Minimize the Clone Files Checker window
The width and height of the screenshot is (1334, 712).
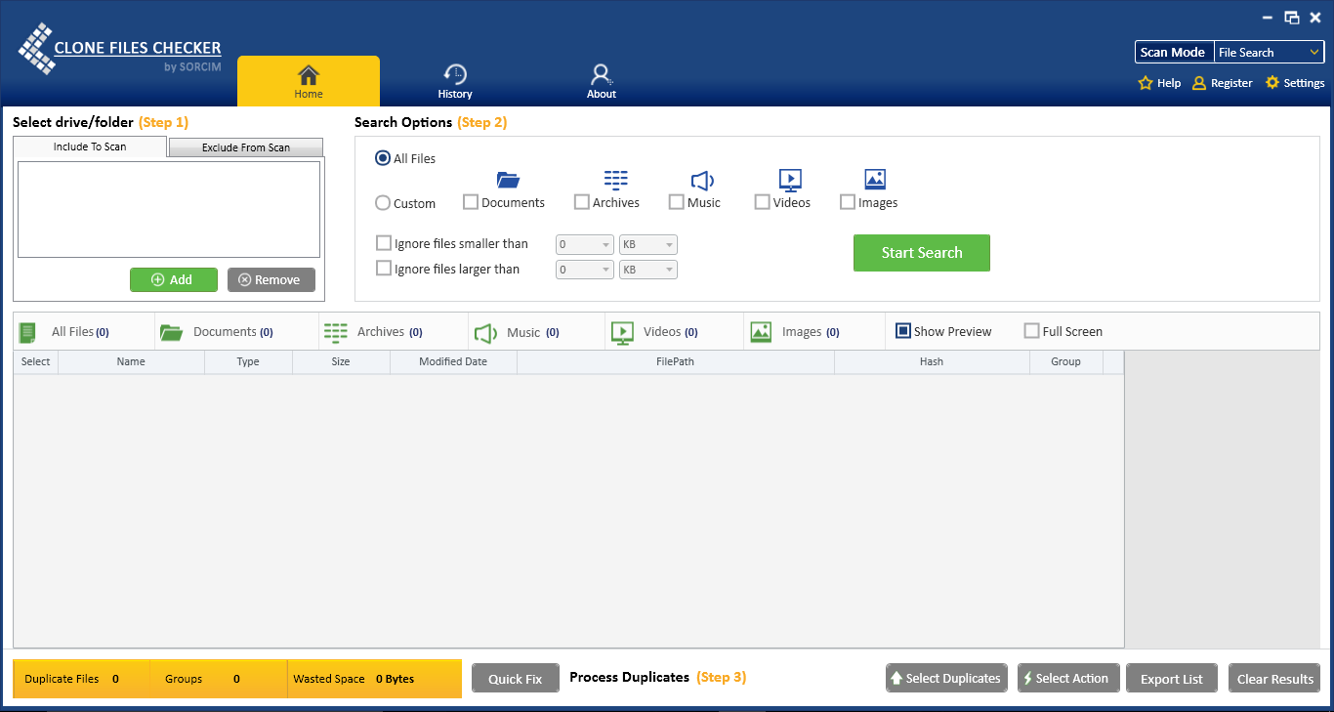(1268, 18)
